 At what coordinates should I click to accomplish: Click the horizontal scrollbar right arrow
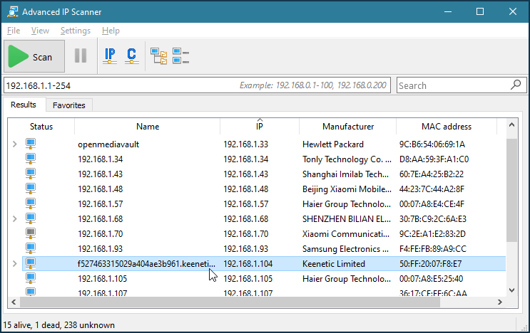500,302
